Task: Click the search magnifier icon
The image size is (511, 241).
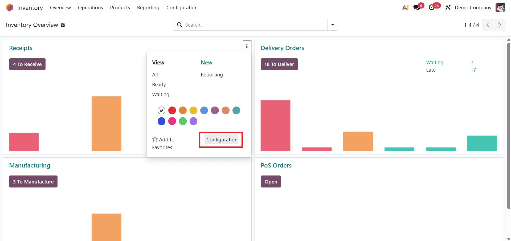Action: coord(179,24)
